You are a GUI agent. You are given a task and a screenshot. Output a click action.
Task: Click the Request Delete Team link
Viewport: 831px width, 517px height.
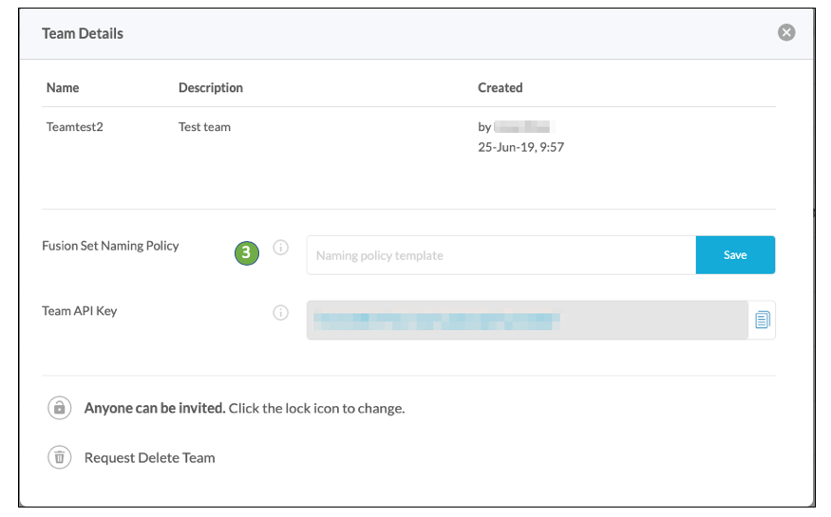[x=149, y=457]
